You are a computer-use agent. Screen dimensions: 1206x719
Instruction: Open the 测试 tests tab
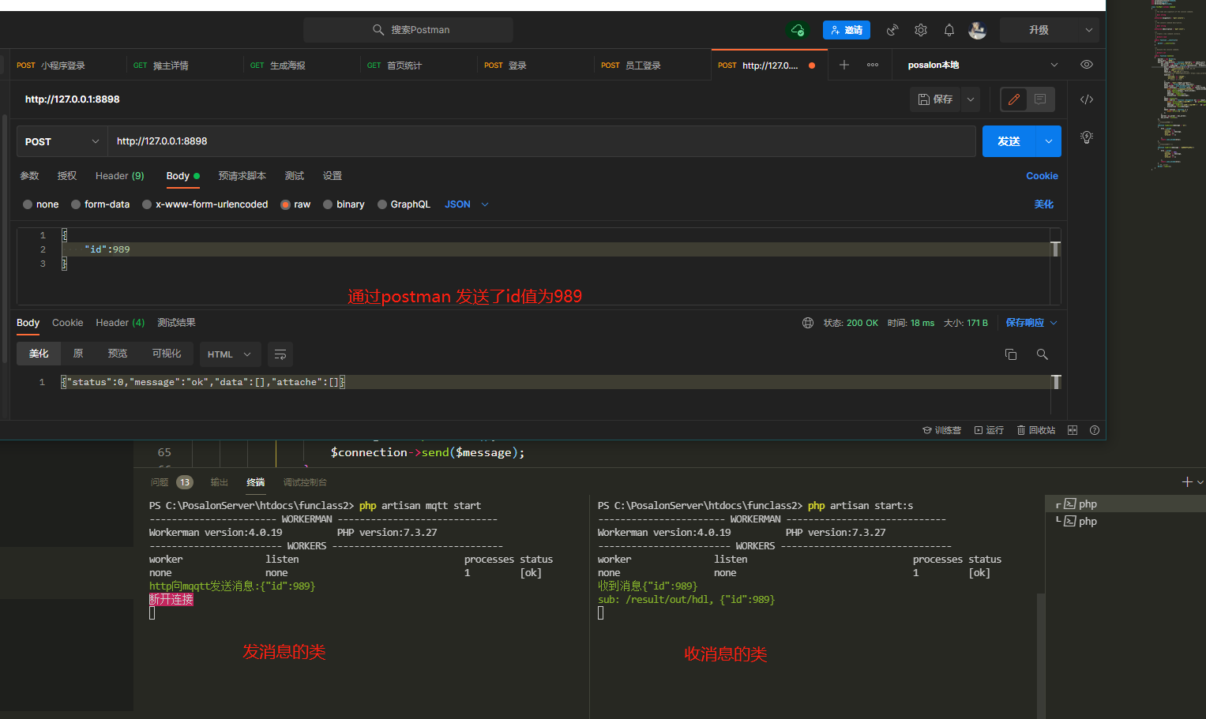[x=295, y=176]
